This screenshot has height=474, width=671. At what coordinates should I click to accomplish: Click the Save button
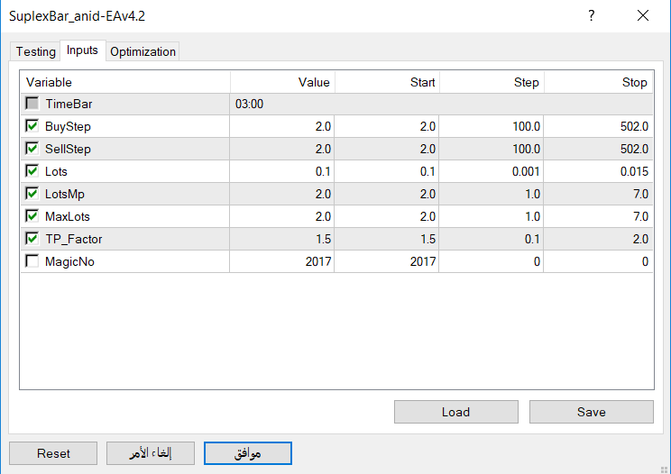591,412
